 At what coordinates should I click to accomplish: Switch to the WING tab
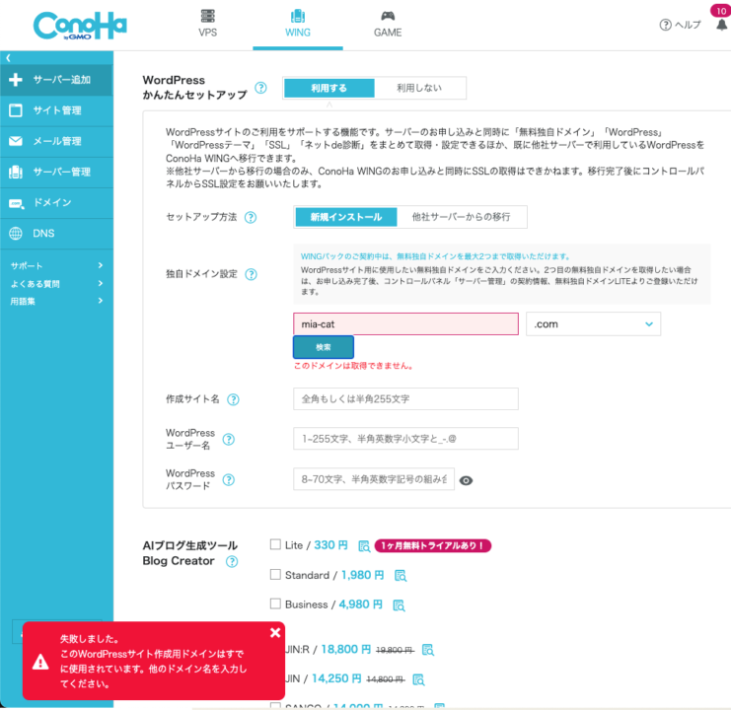click(x=298, y=24)
